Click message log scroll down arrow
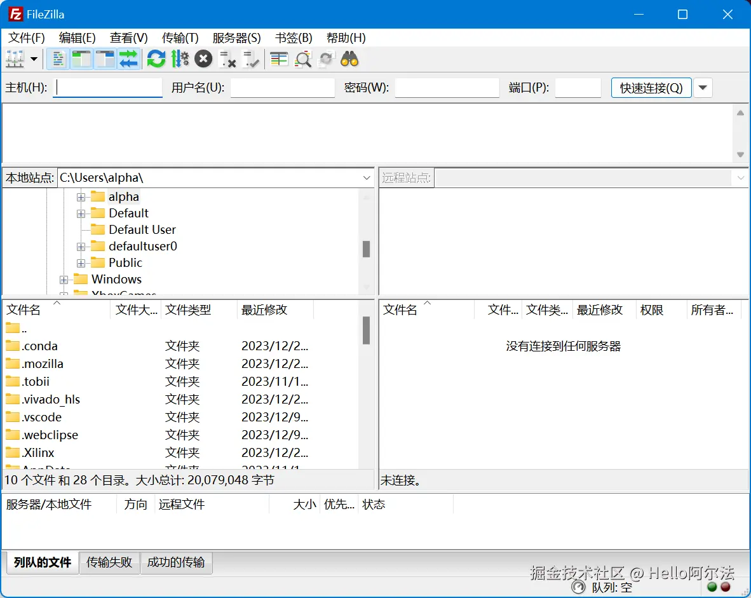Image resolution: width=751 pixels, height=598 pixels. tap(740, 155)
